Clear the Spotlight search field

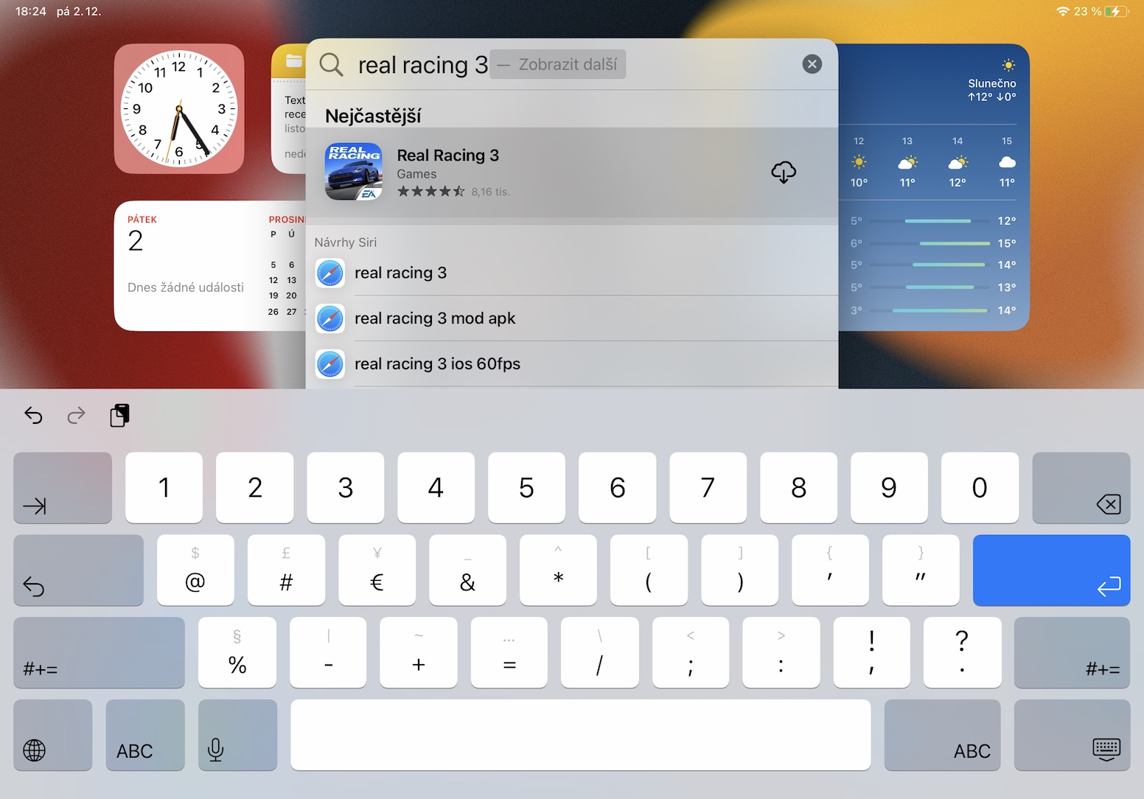812,64
